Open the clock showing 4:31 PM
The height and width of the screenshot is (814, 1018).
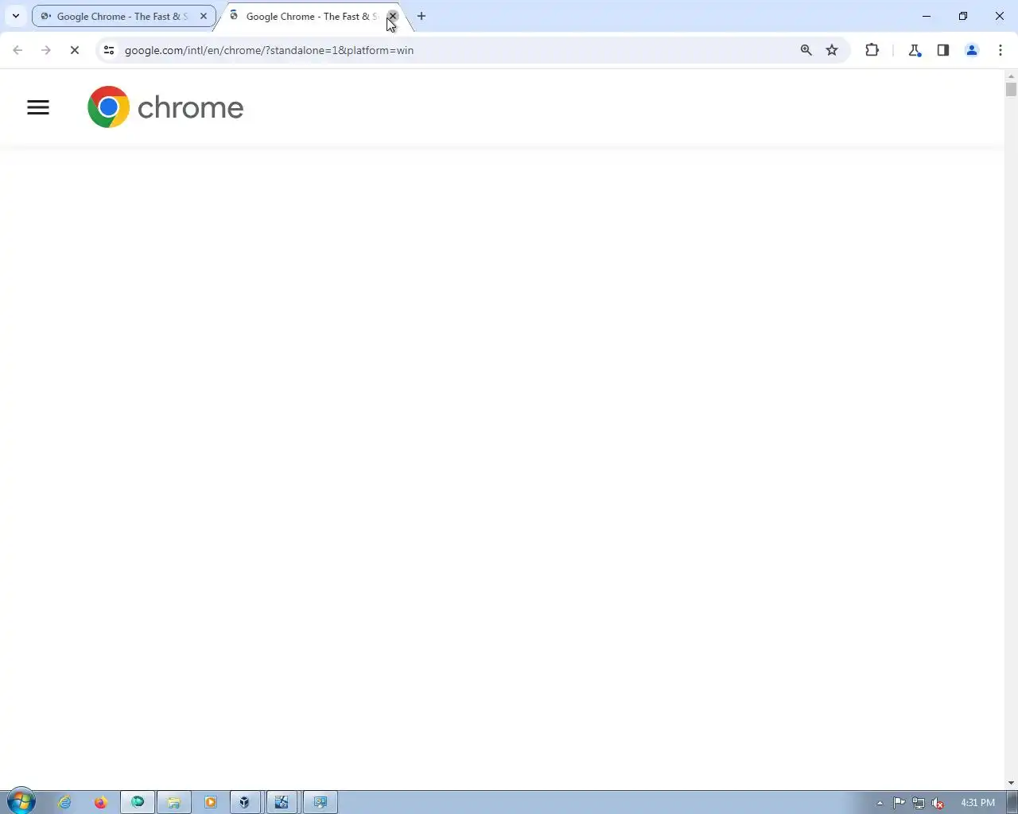pyautogui.click(x=977, y=803)
